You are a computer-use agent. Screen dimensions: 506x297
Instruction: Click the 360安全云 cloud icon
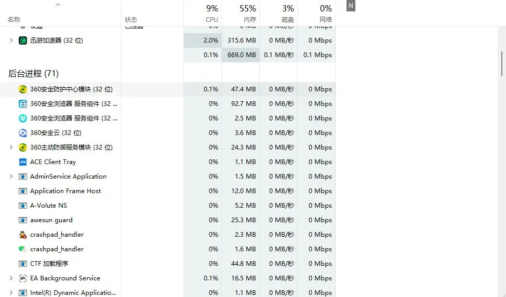pos(23,133)
